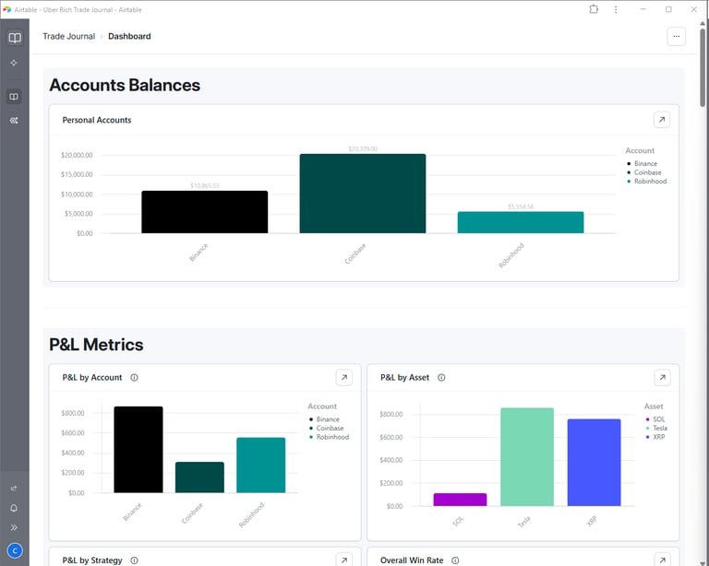Open the user account avatar C
Viewport: 709px width, 566px height.
15,550
